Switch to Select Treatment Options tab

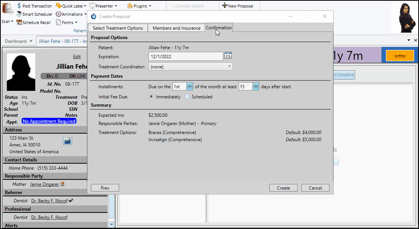click(118, 28)
